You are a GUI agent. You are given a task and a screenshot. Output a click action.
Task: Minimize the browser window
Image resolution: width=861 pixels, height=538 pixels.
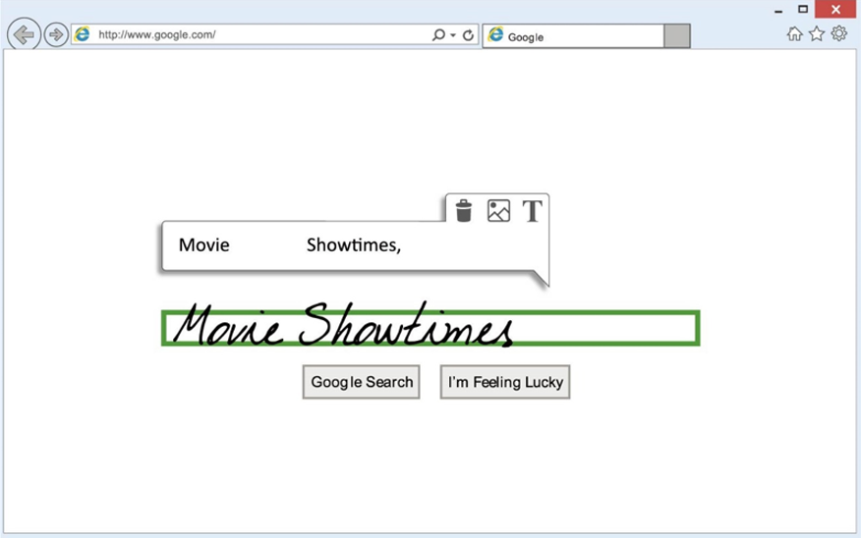[778, 10]
